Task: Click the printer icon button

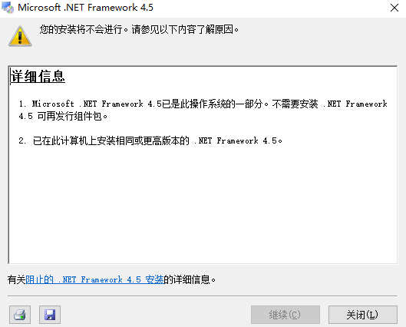Action: click(x=20, y=315)
